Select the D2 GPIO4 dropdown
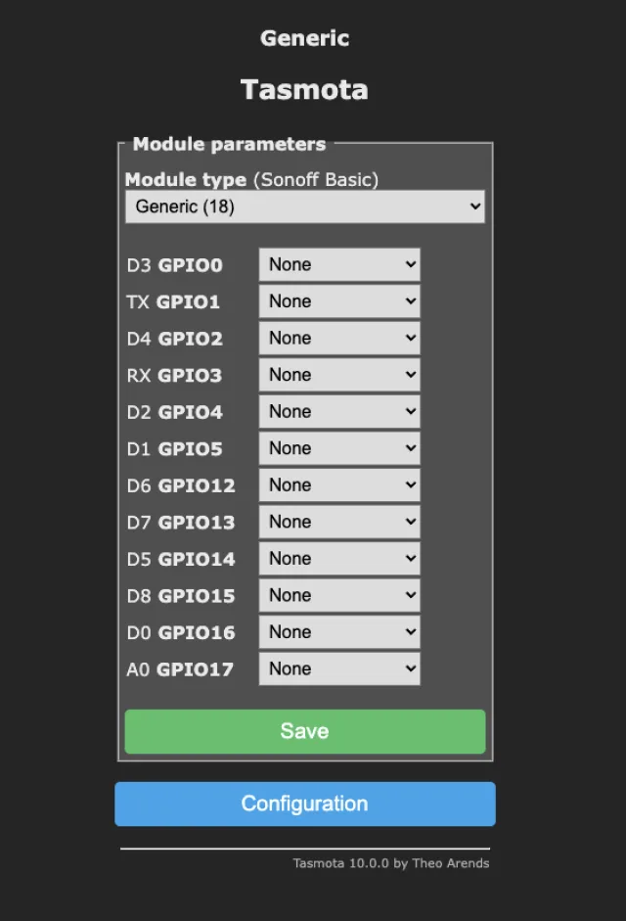Viewport: 626px width, 921px height. (339, 412)
